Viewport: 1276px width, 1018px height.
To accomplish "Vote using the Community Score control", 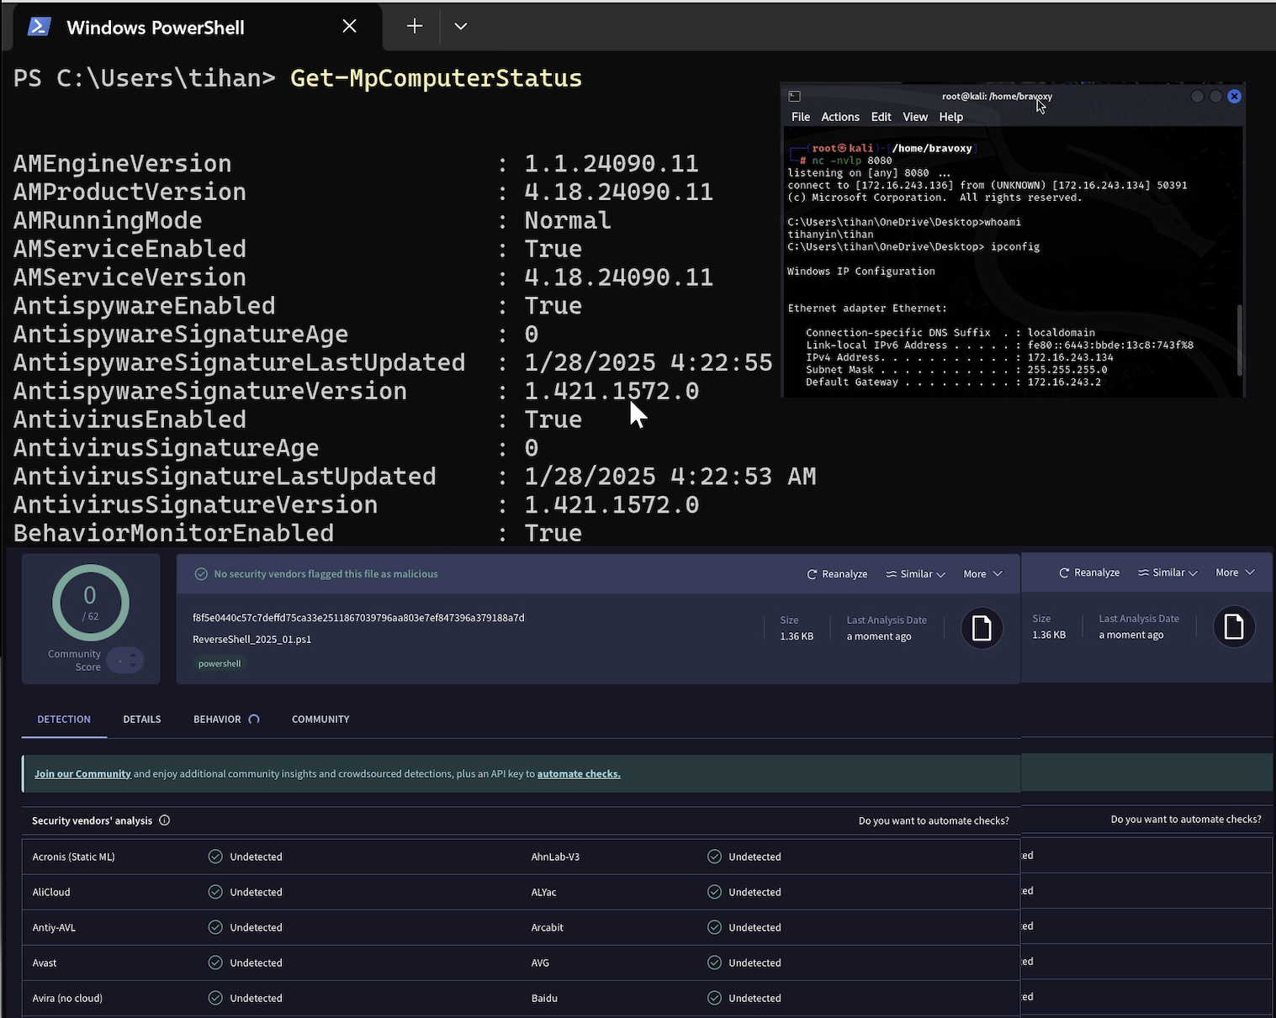I will click(125, 661).
